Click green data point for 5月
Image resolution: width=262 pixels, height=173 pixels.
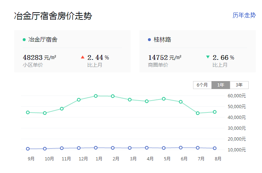click(x=164, y=99)
